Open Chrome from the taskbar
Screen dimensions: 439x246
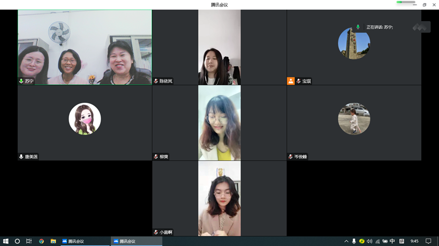pyautogui.click(x=41, y=241)
